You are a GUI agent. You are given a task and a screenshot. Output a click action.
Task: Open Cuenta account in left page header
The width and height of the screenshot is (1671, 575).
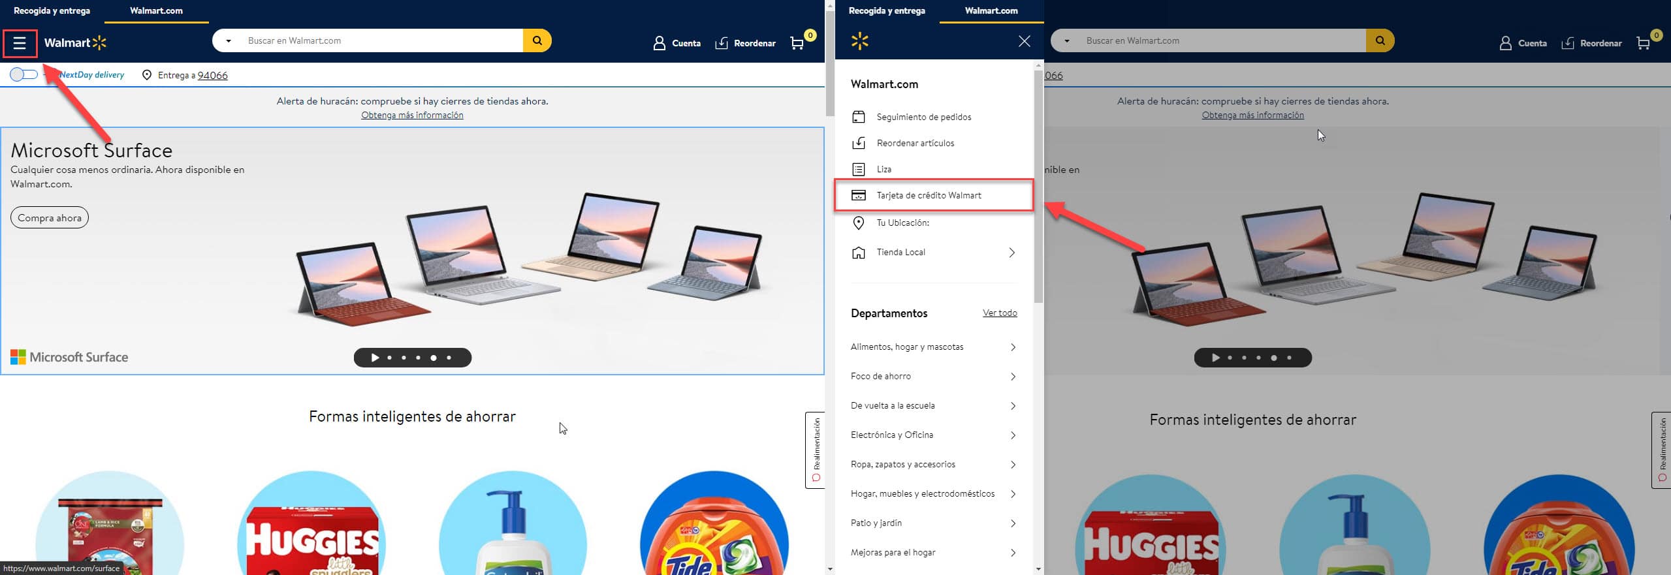676,43
